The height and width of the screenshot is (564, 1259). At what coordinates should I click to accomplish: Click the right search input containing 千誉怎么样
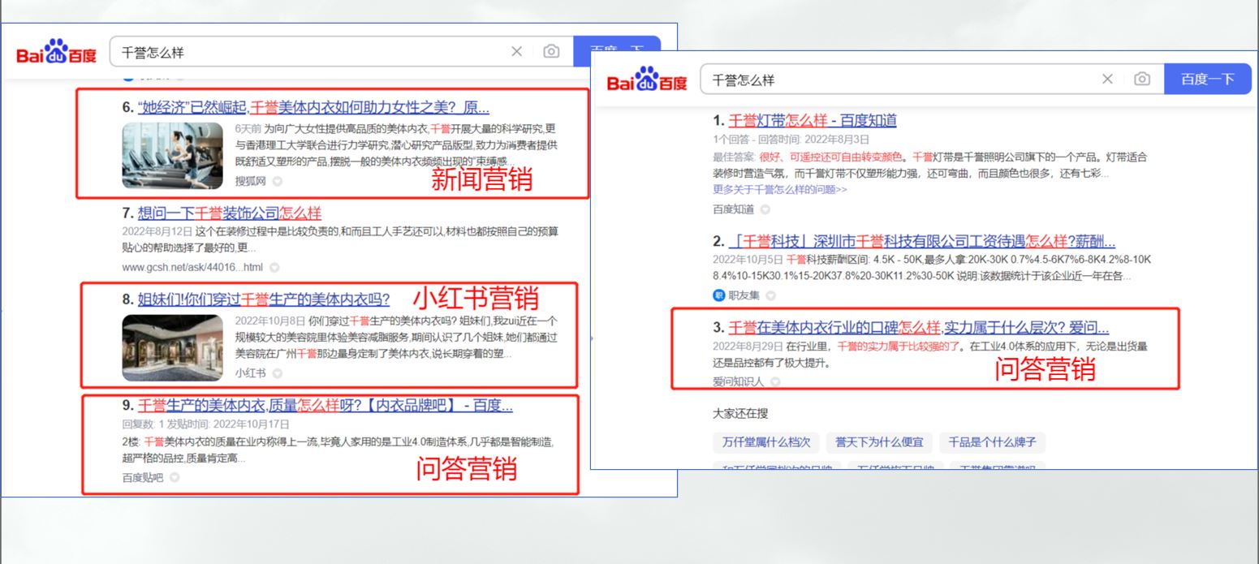(893, 80)
